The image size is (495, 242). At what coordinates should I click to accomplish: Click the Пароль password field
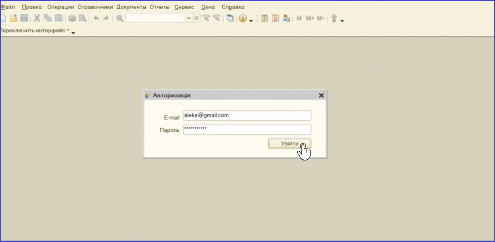point(247,130)
